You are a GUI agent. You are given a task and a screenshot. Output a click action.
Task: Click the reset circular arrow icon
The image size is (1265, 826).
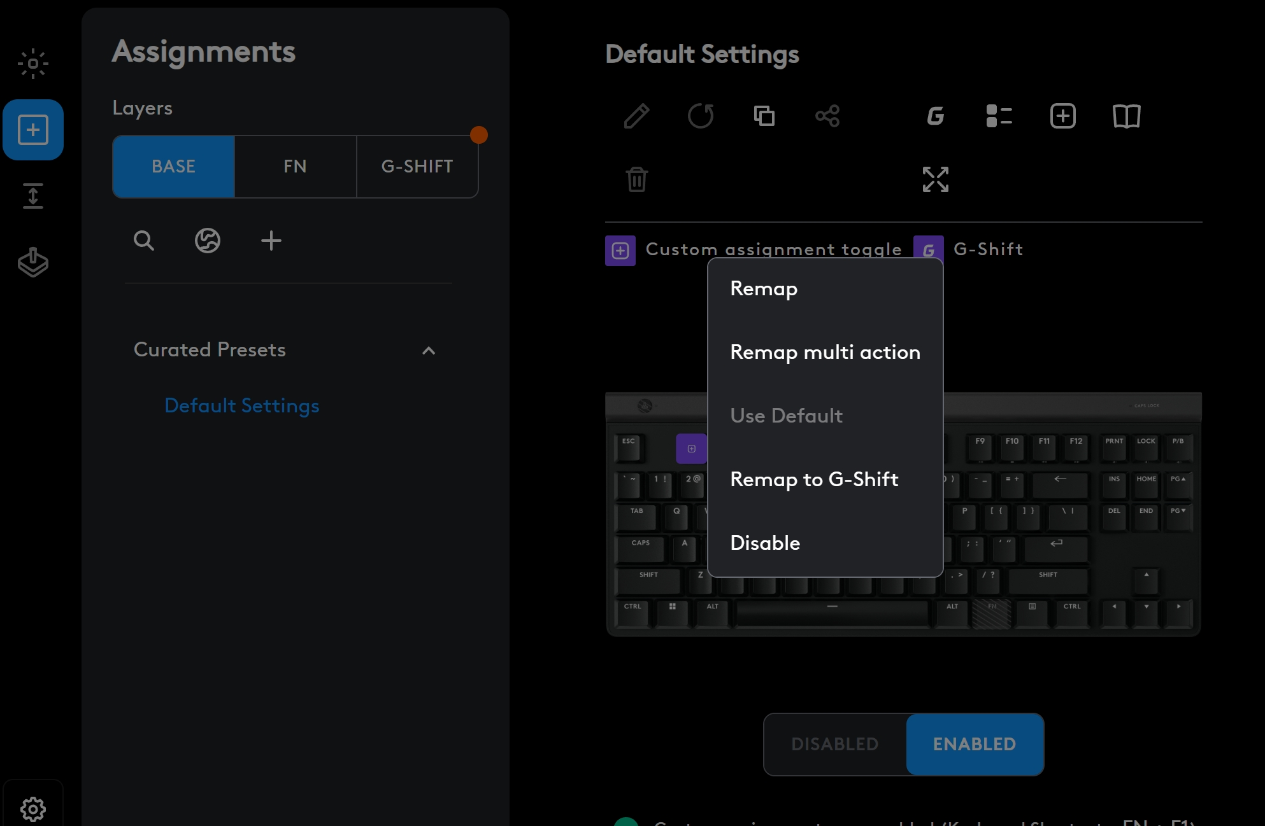pos(700,116)
